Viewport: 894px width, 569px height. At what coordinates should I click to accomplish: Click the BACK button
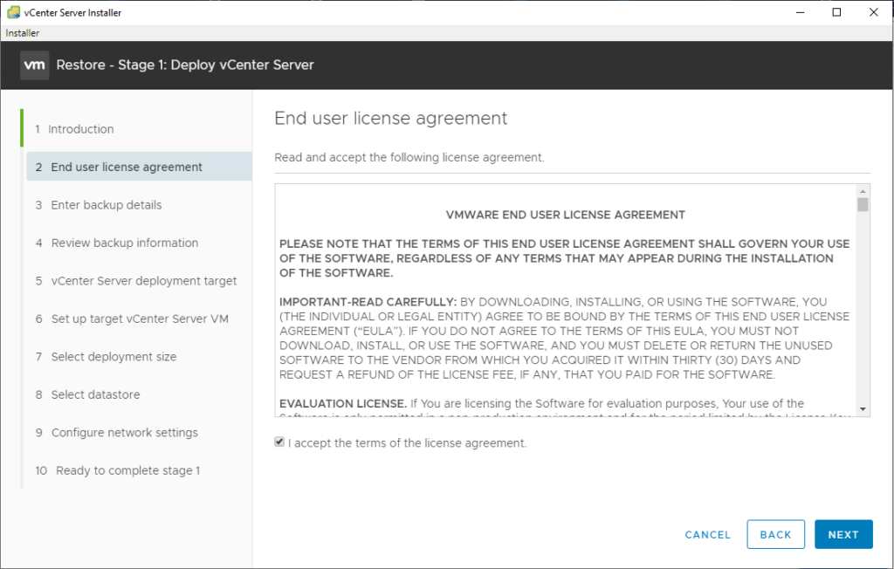click(775, 534)
